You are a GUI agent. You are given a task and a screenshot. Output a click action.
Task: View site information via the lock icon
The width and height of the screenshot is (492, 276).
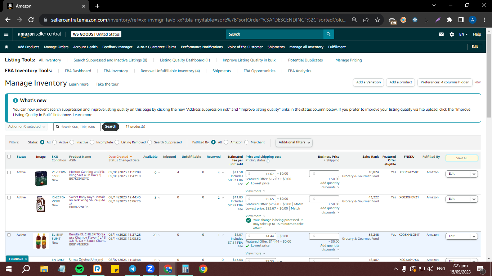click(x=45, y=20)
